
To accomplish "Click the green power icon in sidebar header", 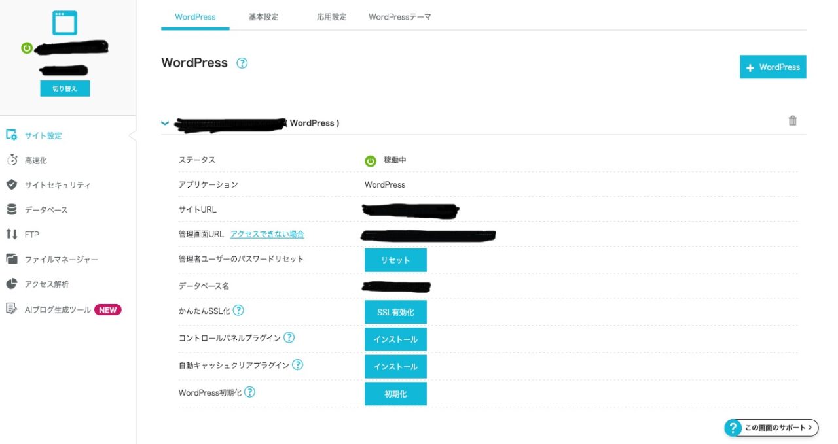I will click(x=27, y=48).
